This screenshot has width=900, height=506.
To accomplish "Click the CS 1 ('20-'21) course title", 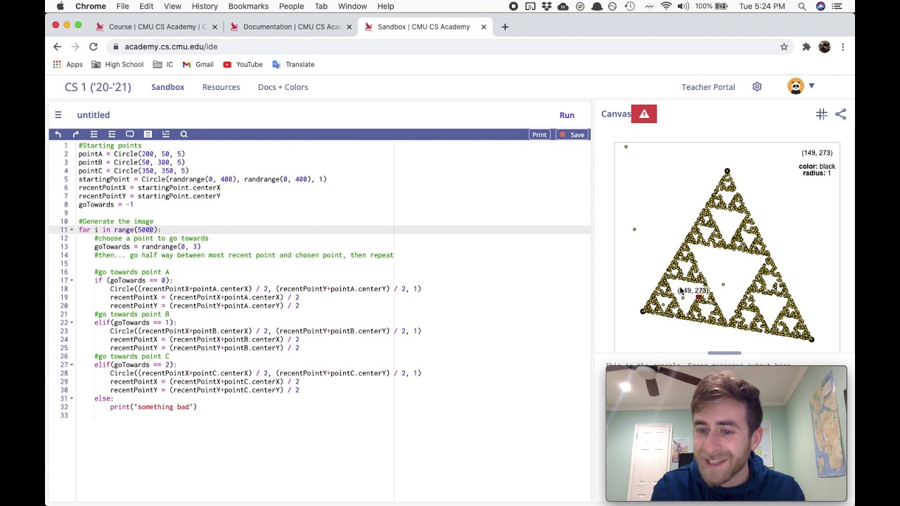I will tap(98, 87).
